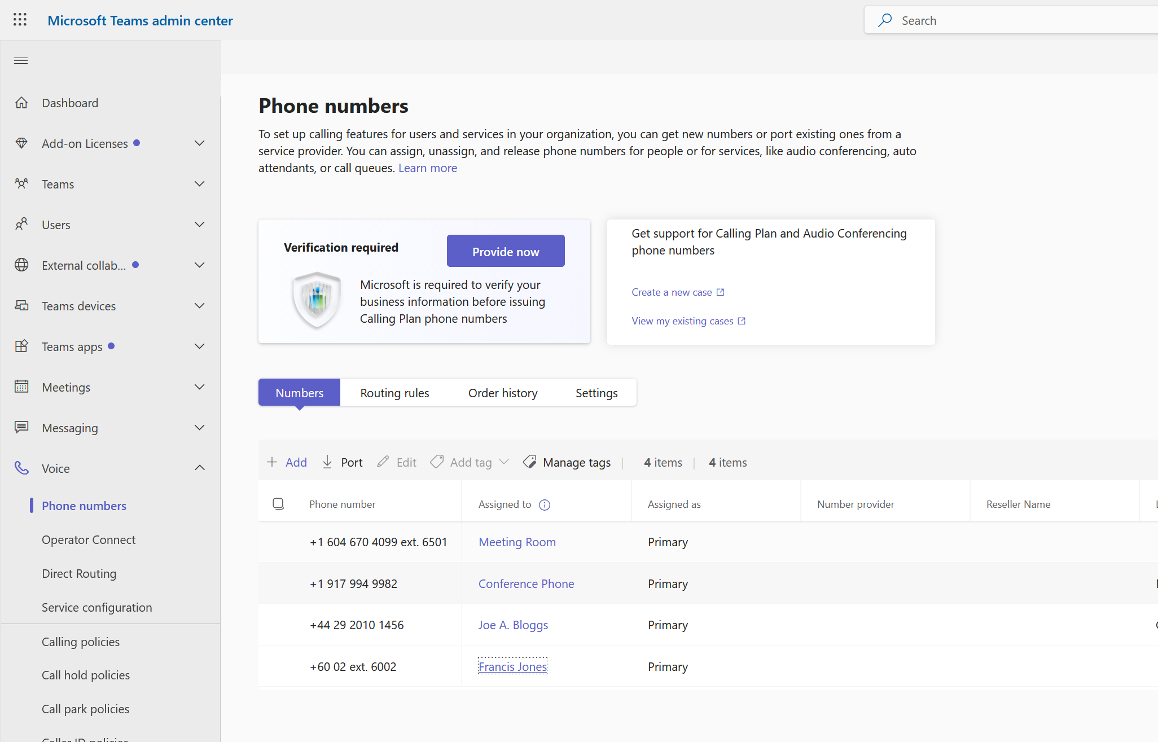Select the +1 604 670 4099 ext. 6501 number
1158x742 pixels.
[x=378, y=542]
